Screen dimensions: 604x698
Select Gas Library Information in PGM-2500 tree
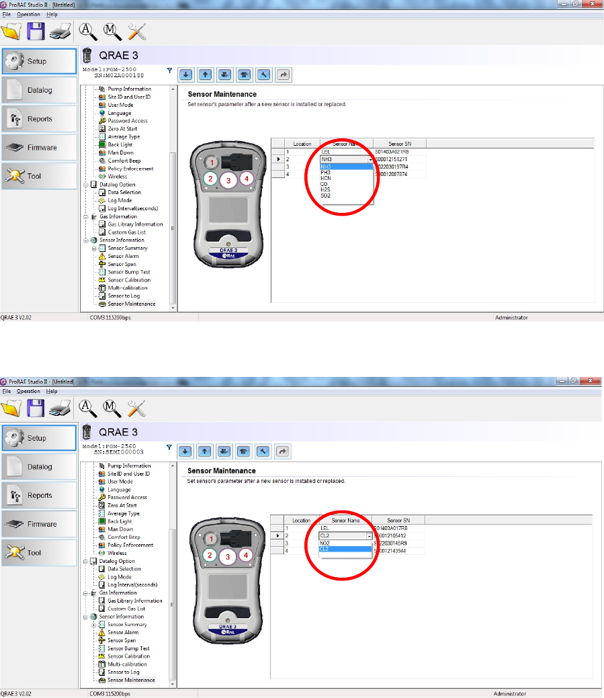[135, 224]
